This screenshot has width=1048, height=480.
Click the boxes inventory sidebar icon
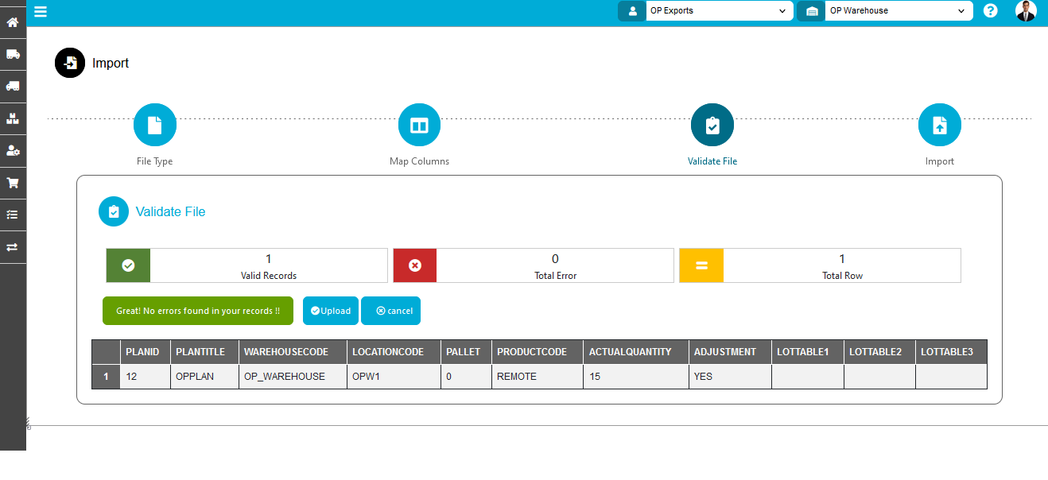click(13, 118)
